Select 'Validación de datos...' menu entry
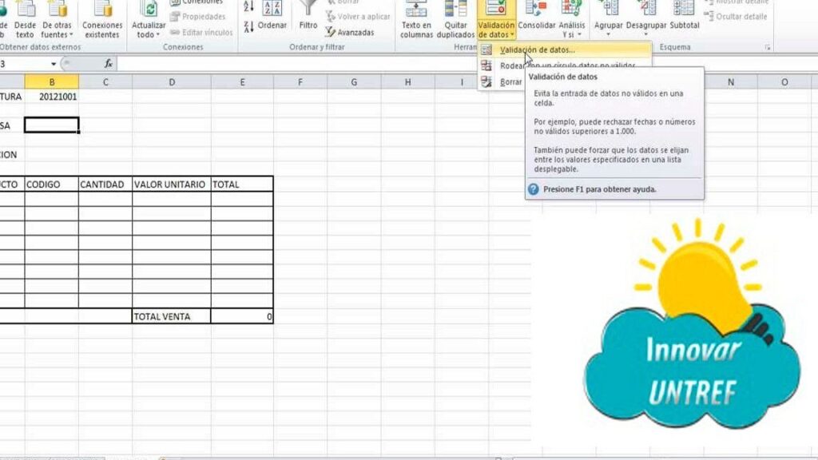818x460 pixels. [x=536, y=50]
